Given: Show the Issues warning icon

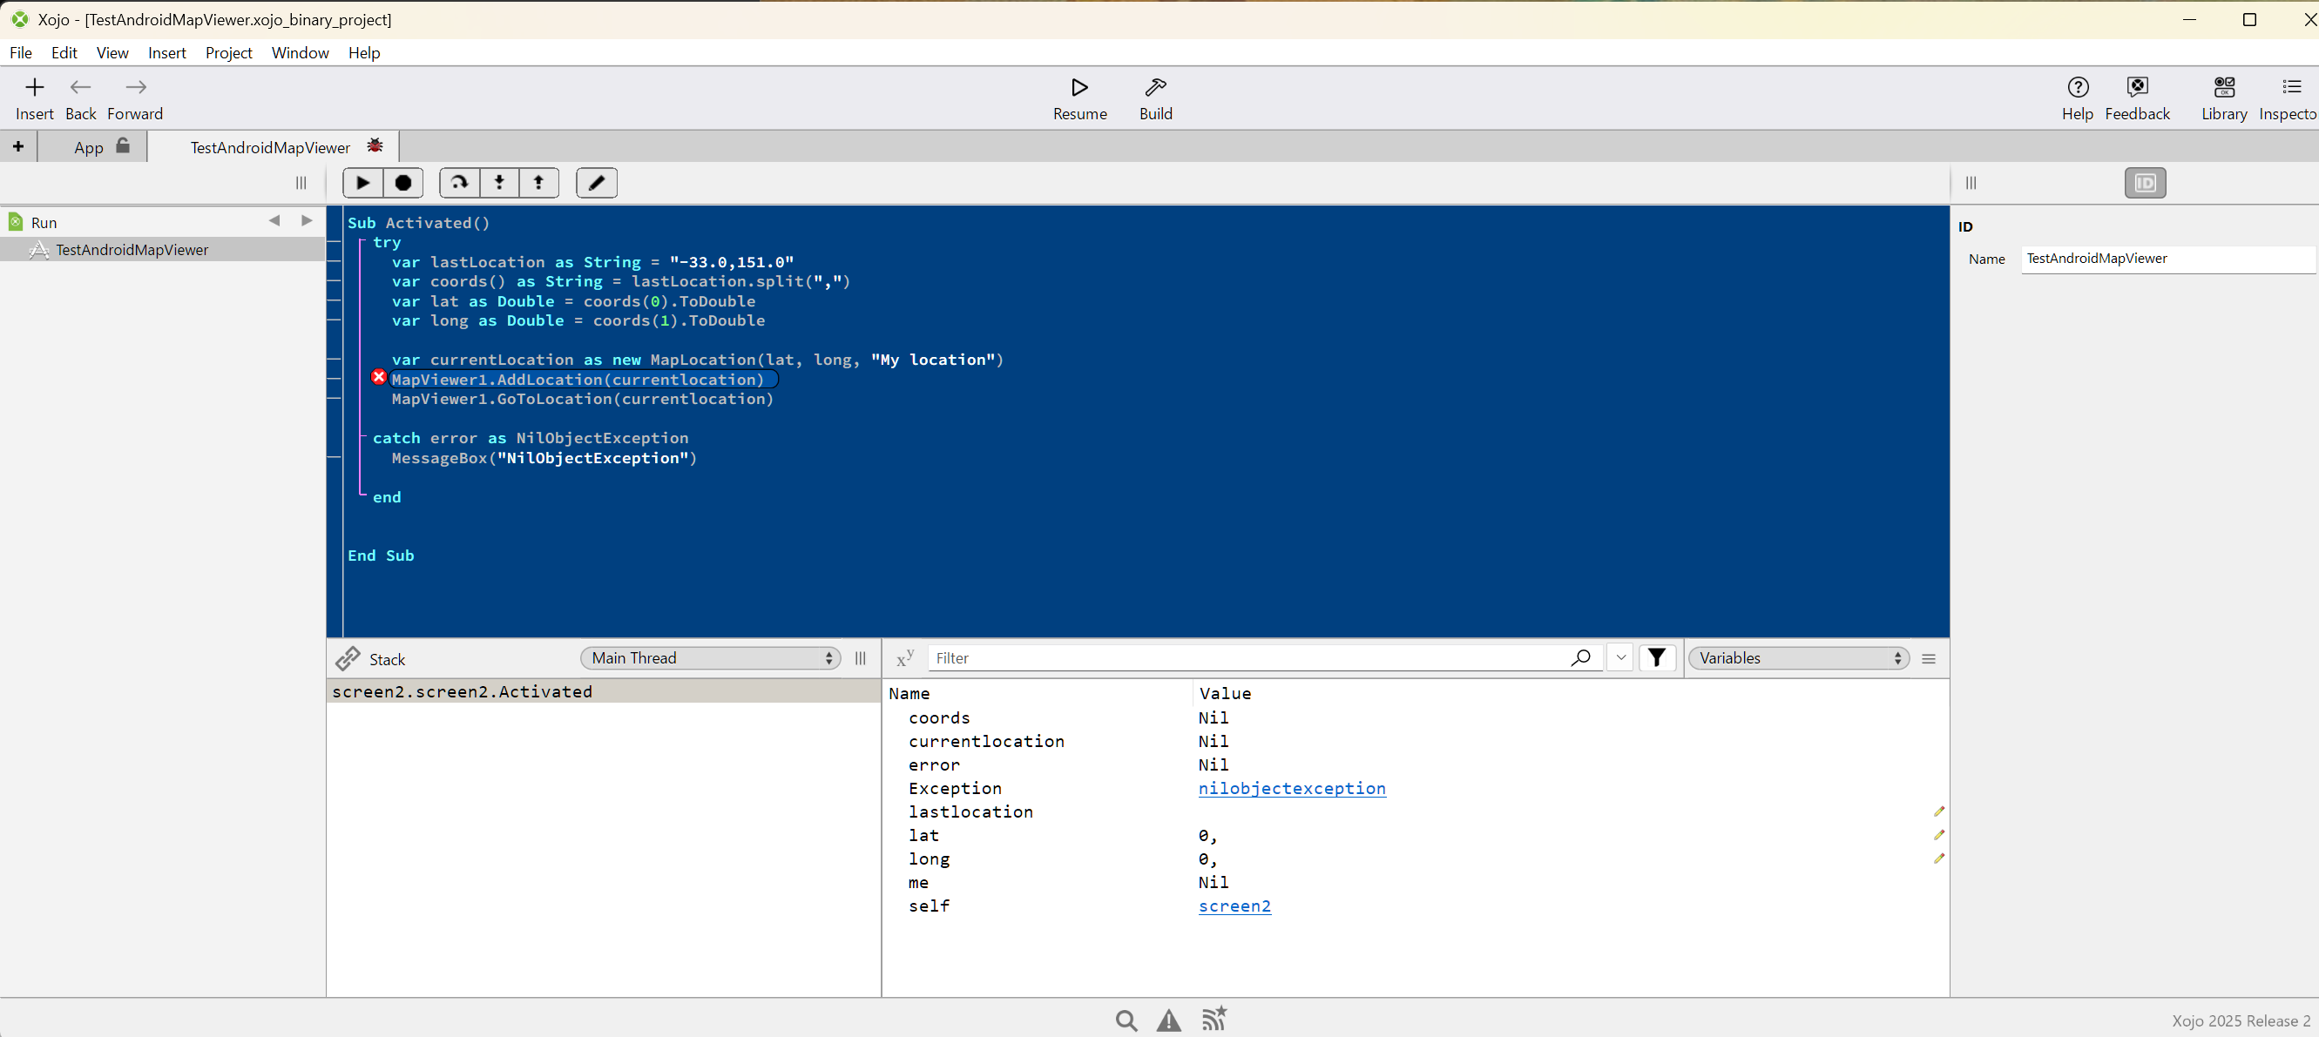Looking at the screenshot, I should (1168, 1020).
